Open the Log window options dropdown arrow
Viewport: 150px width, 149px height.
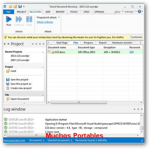134,109
